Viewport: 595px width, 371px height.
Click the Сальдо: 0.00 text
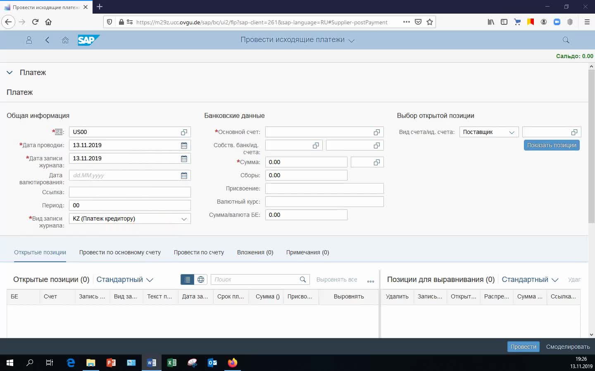pyautogui.click(x=574, y=56)
